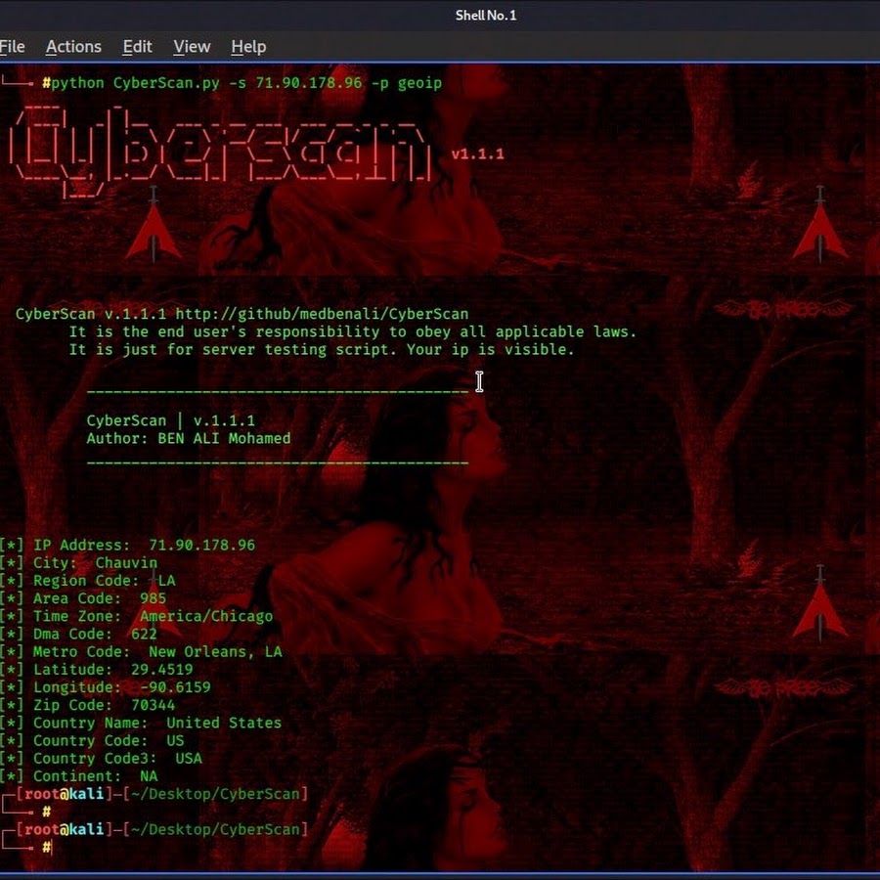Open the Edit menu
The height and width of the screenshot is (880, 880).
coord(137,47)
